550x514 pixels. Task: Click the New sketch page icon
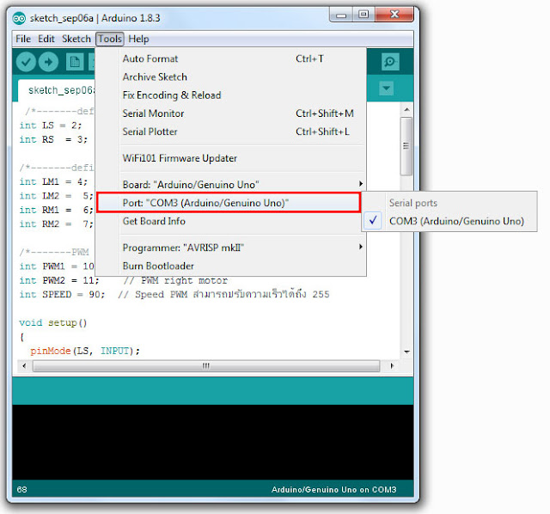tap(75, 62)
